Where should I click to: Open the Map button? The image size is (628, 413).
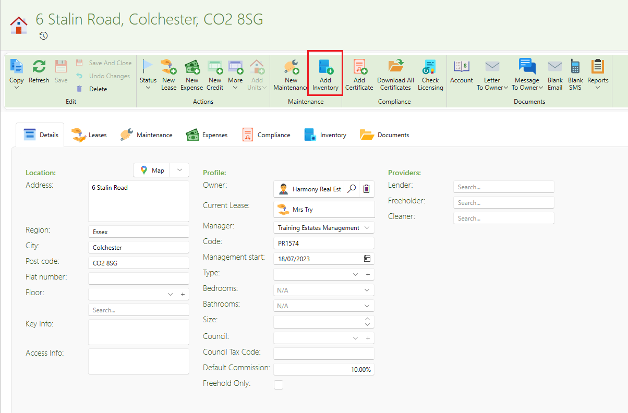coord(152,171)
